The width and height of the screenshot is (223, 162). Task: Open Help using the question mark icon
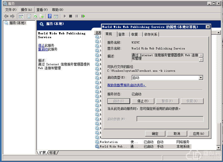pyautogui.click(x=50, y=16)
